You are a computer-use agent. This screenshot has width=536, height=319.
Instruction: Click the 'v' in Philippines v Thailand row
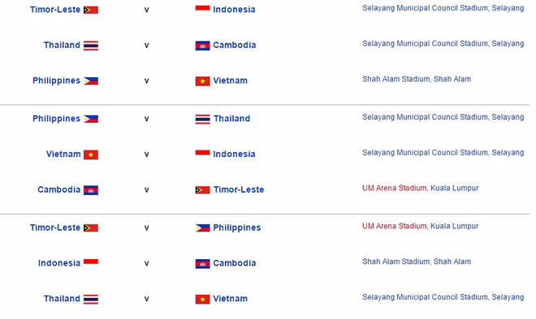146,119
